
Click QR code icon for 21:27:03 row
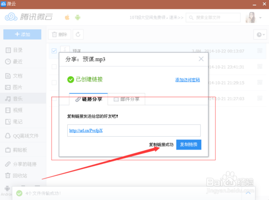(x=260, y=98)
